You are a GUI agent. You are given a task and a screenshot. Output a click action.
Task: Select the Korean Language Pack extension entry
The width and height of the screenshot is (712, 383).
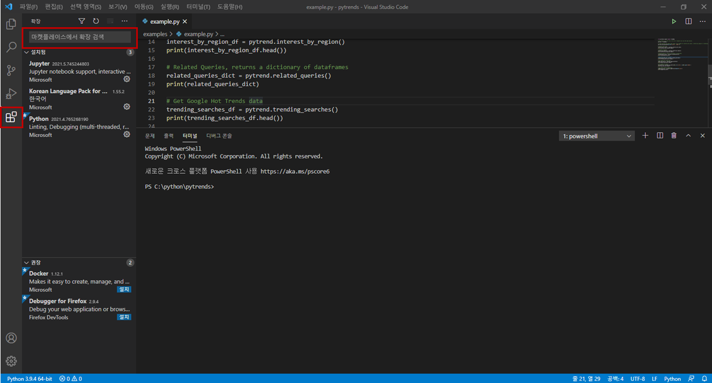click(x=79, y=99)
